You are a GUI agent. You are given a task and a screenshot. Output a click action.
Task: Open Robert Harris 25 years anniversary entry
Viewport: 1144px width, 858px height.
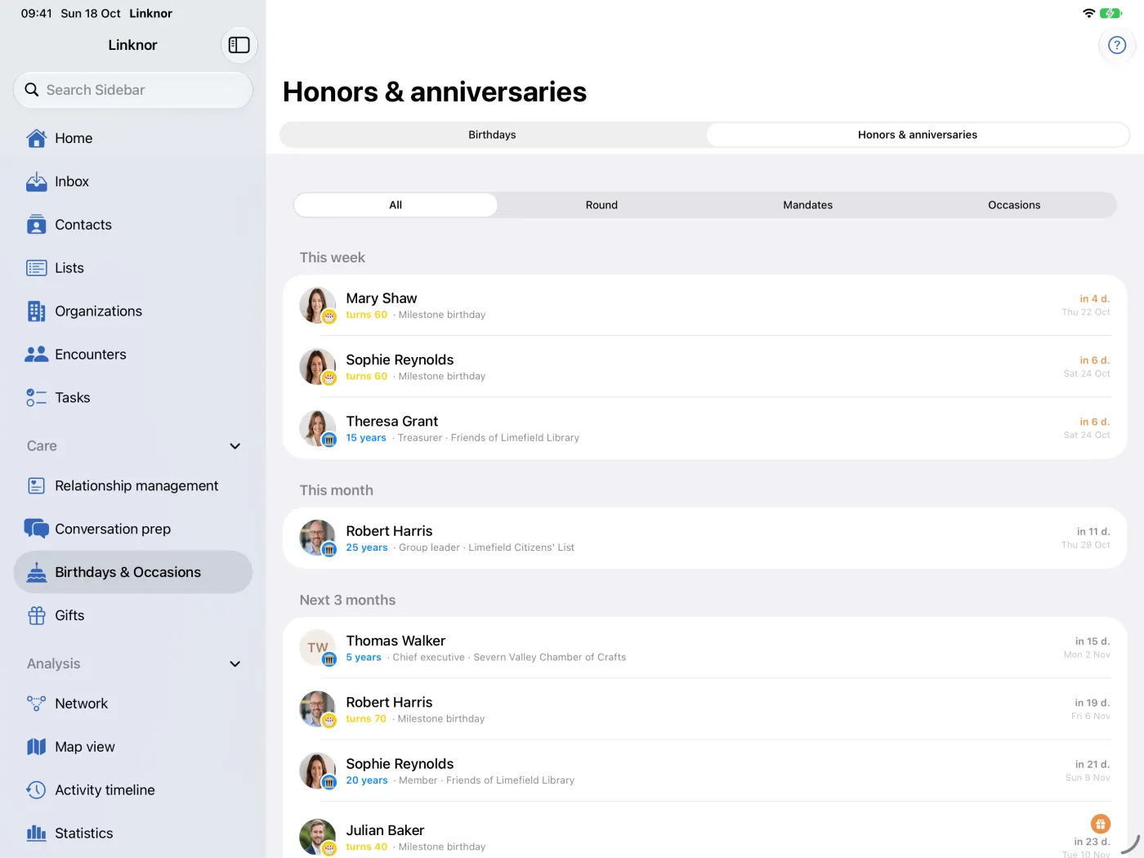pyautogui.click(x=704, y=538)
